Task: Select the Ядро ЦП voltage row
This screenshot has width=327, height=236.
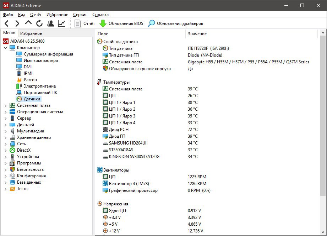Action: (118, 211)
